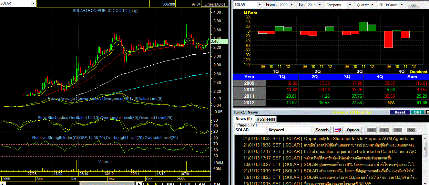The height and width of the screenshot is (185, 429).
Task: Select the 2009 row header
Action: click(249, 83)
